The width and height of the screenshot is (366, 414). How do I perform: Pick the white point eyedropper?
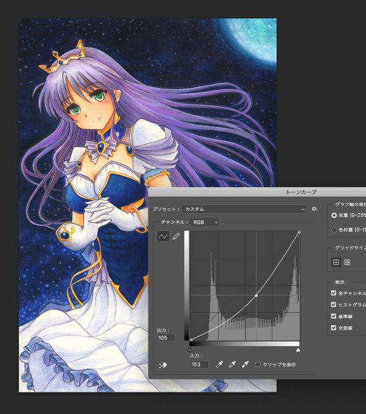(245, 365)
